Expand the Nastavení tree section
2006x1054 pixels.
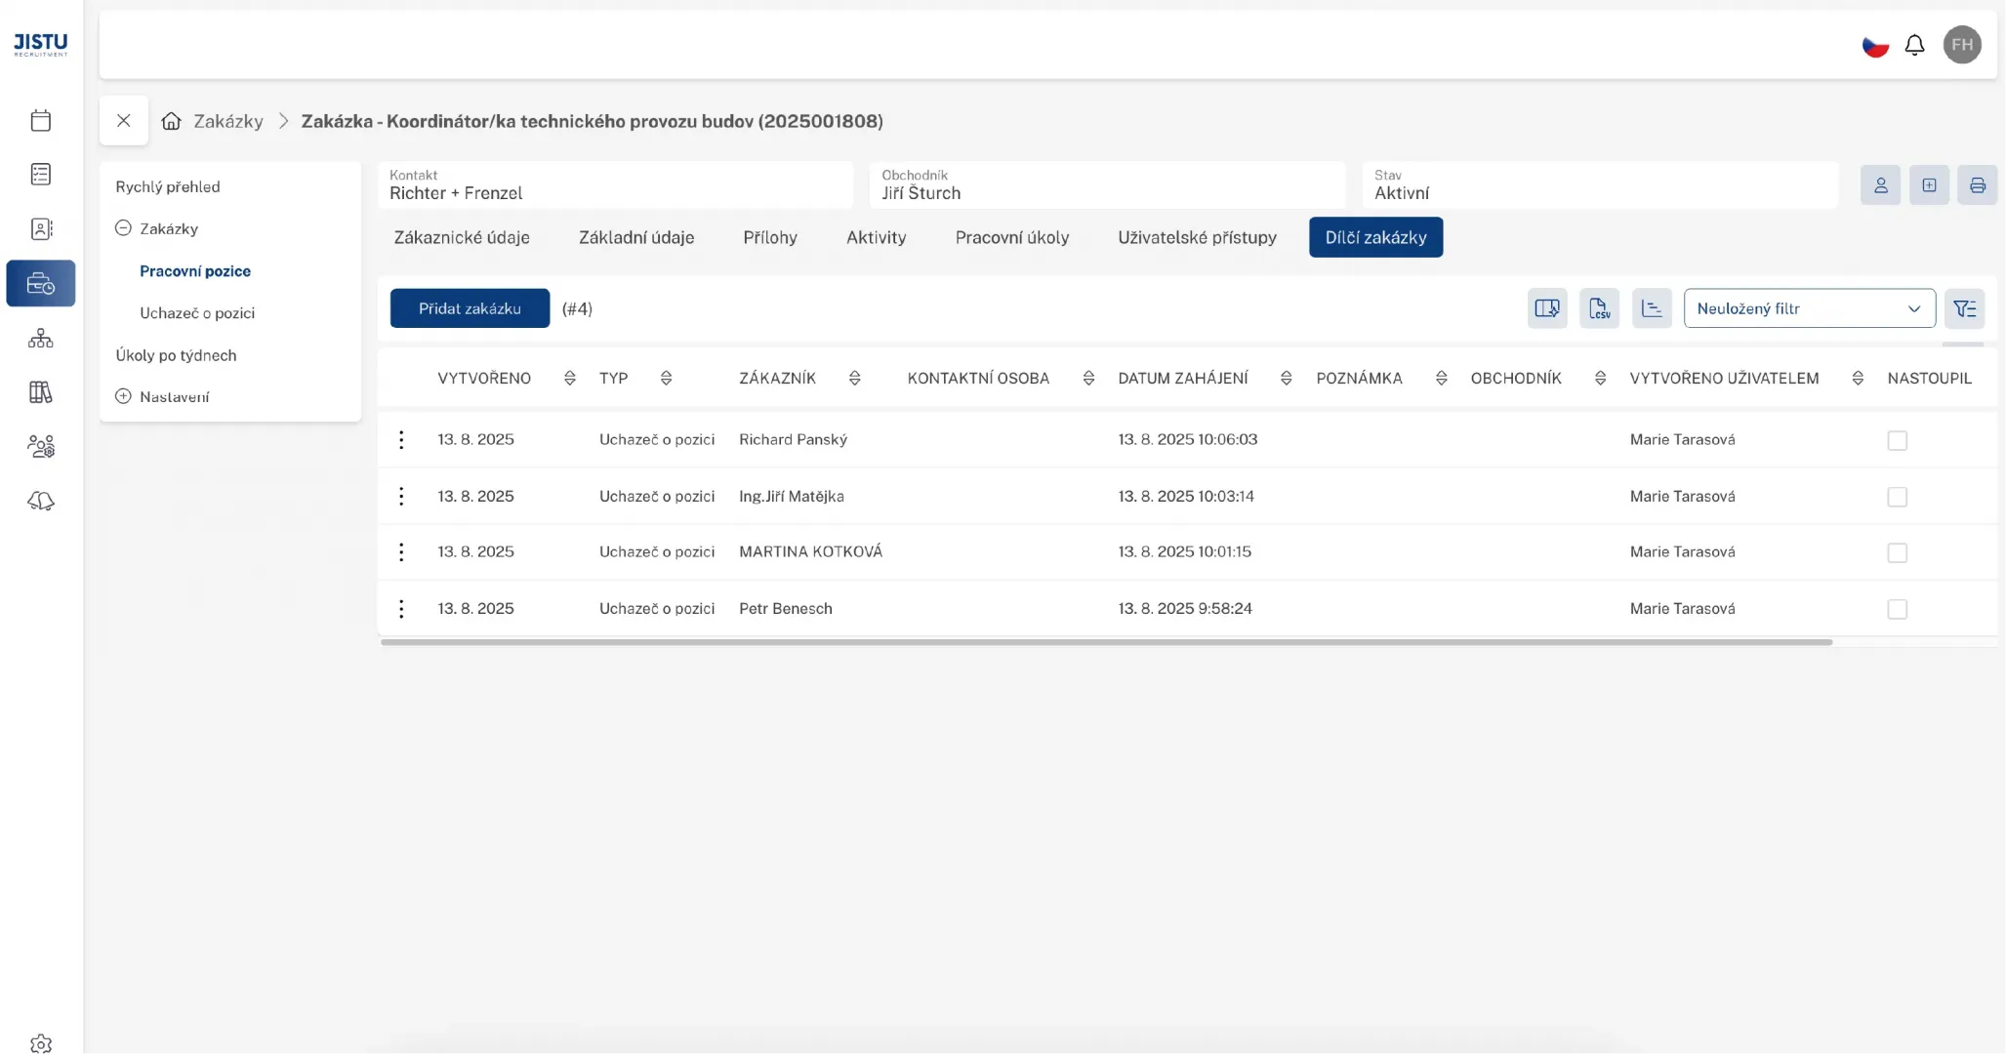pos(123,396)
